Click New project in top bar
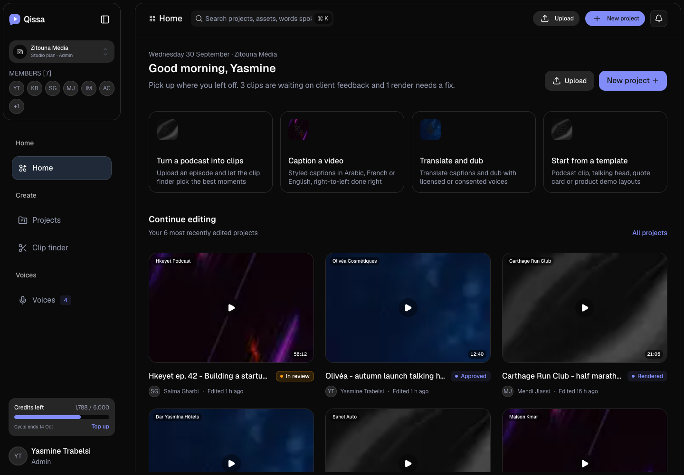Image resolution: width=684 pixels, height=475 pixels. pos(615,19)
